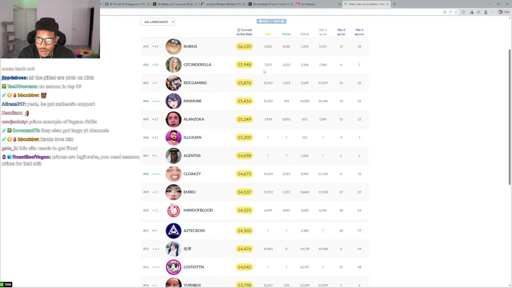Open the favorites list icon
This screenshot has height=288, width=512.
tap(478, 12)
